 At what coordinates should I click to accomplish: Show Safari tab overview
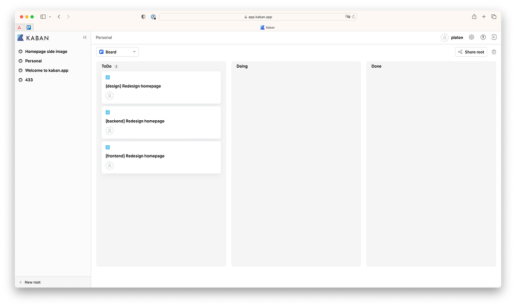pos(493,17)
